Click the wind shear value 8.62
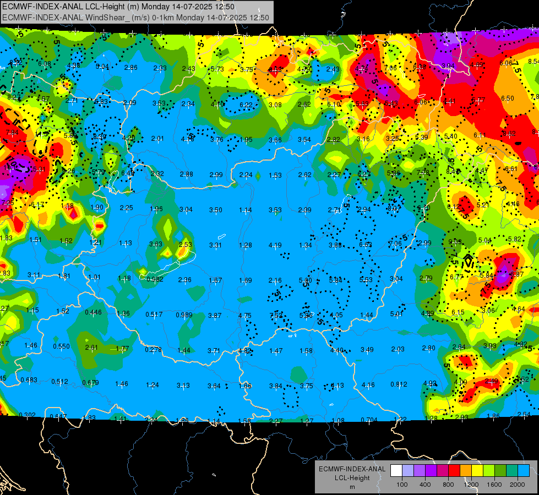The height and width of the screenshot is (495, 539). point(509,134)
